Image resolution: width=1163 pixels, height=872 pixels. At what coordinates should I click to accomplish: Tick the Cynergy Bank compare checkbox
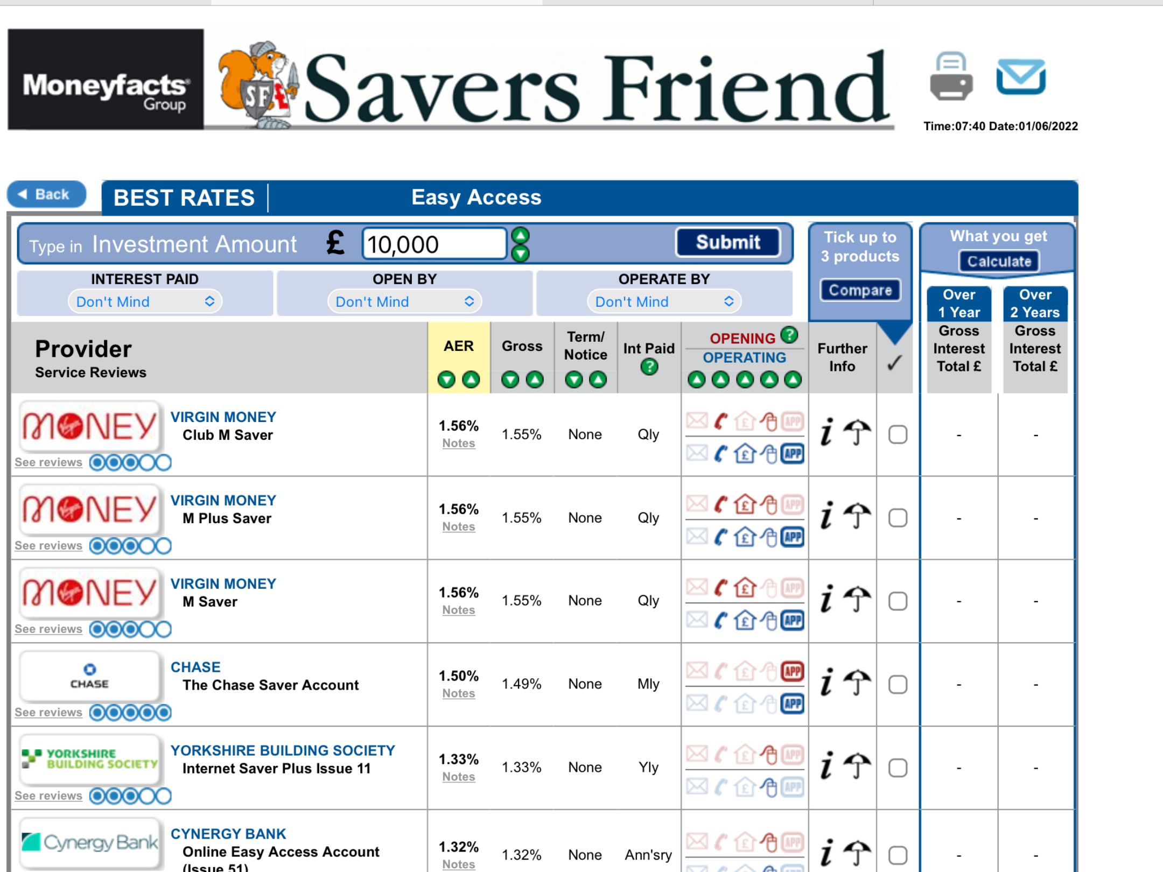(x=898, y=855)
